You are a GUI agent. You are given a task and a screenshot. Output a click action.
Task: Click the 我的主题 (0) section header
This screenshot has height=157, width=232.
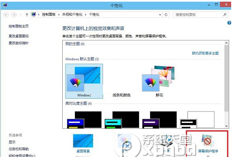coord(75,44)
